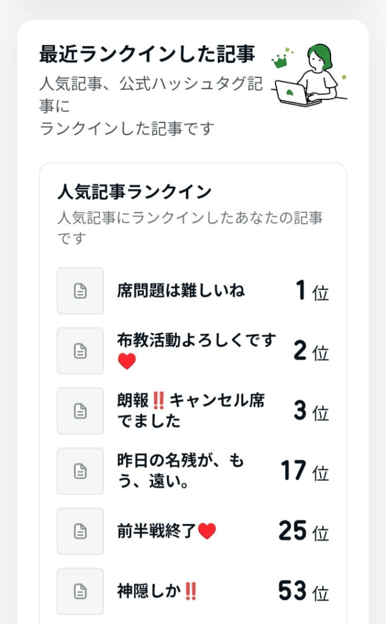This screenshot has height=624, width=386.
Task: Click the woman with laptop illustration
Action: (311, 76)
